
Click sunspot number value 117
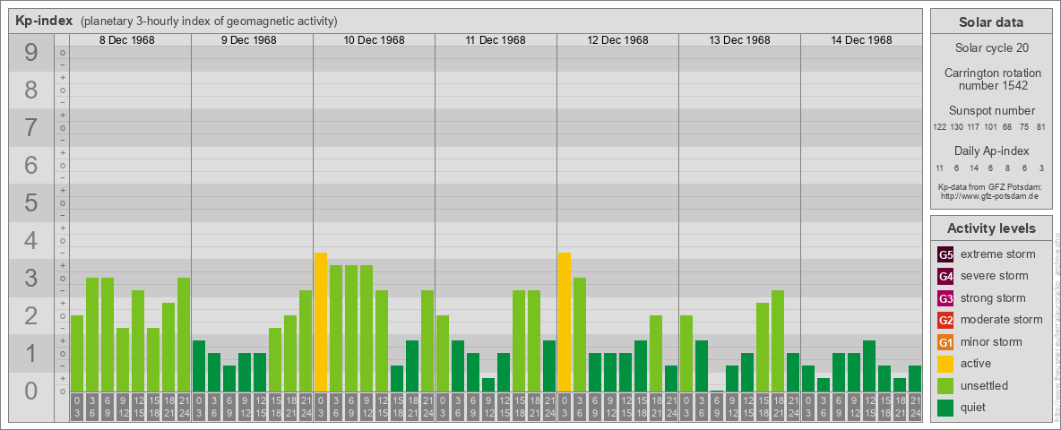[974, 127]
